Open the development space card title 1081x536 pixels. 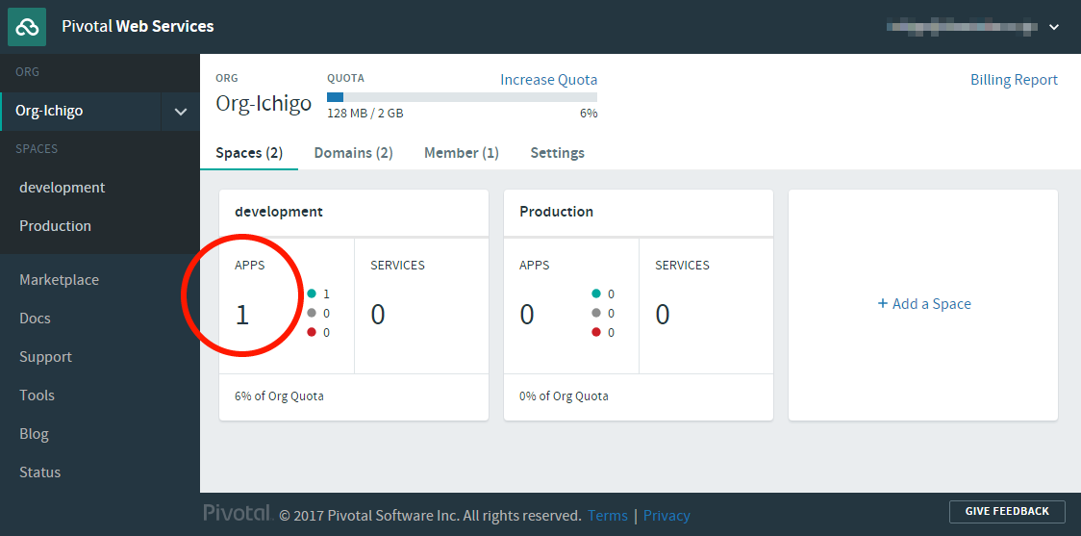pos(279,211)
